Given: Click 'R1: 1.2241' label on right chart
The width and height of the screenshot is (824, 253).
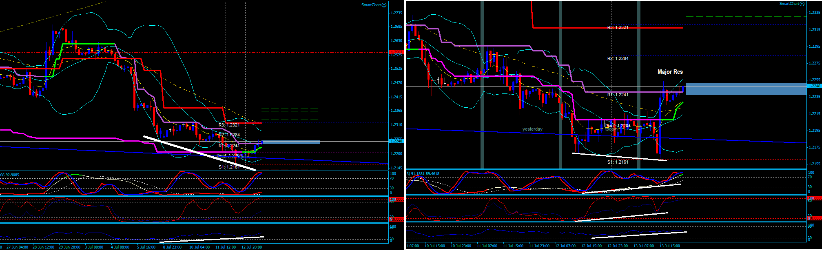Looking at the screenshot, I should click(618, 95).
